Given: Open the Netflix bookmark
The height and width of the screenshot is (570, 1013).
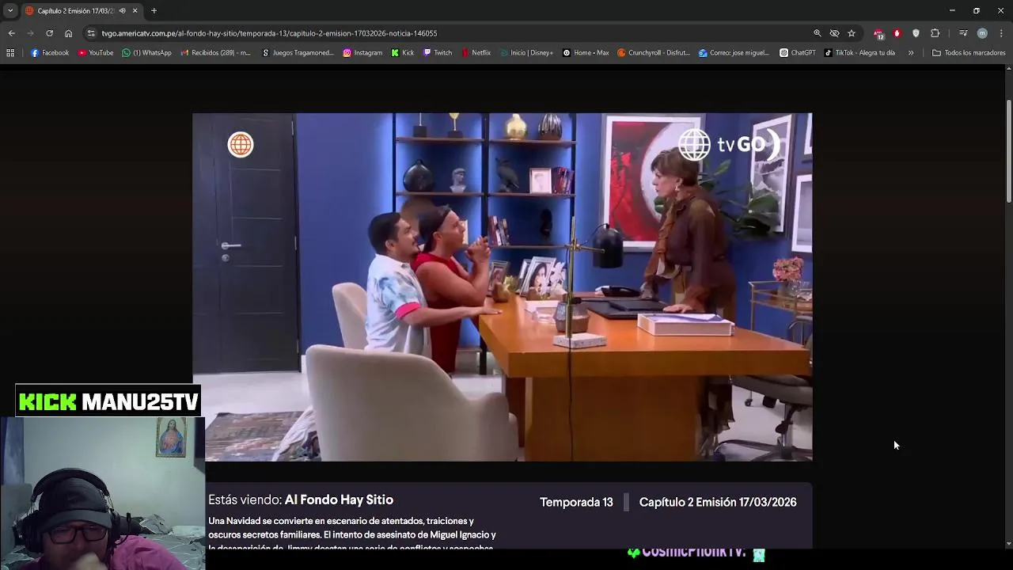Looking at the screenshot, I should (x=476, y=53).
